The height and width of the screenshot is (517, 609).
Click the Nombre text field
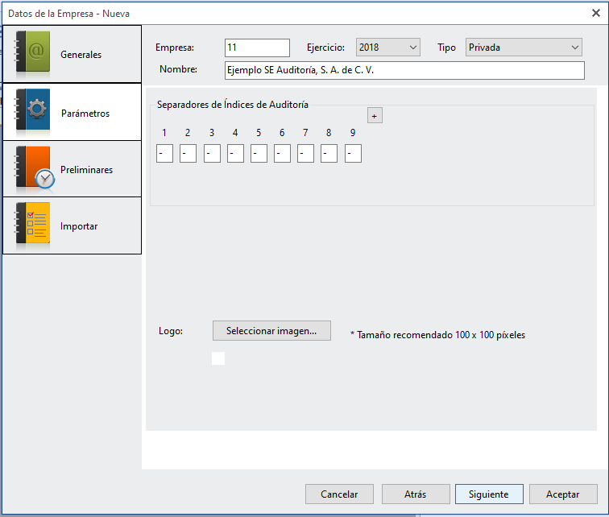click(x=404, y=71)
